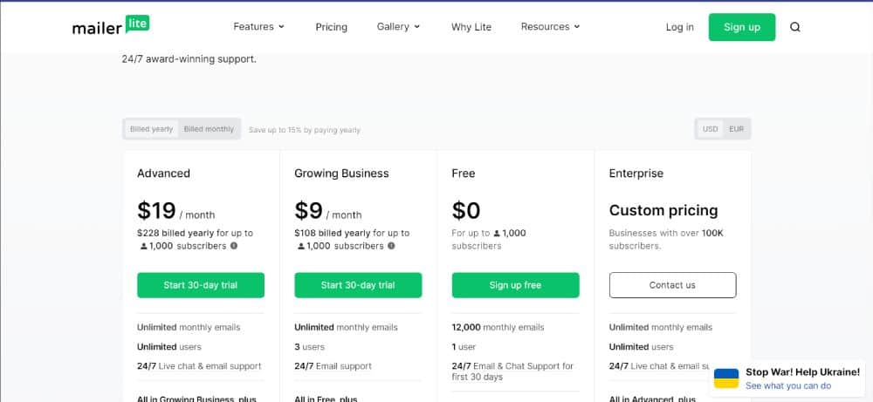Click 24/7 Email support in Growing Business
873x402 pixels.
tap(333, 366)
